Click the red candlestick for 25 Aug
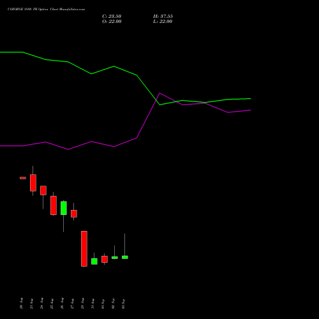The image size is (319, 319). coord(54,205)
